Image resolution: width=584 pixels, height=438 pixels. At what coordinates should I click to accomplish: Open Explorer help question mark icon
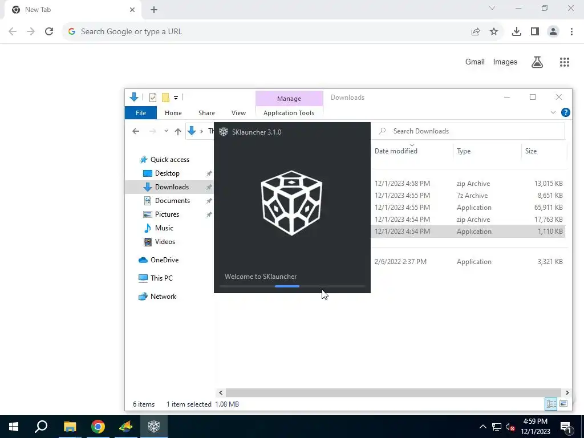pyautogui.click(x=565, y=112)
